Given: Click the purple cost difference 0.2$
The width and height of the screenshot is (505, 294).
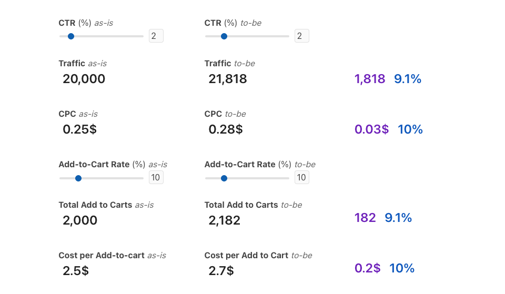Looking at the screenshot, I should pyautogui.click(x=367, y=268).
